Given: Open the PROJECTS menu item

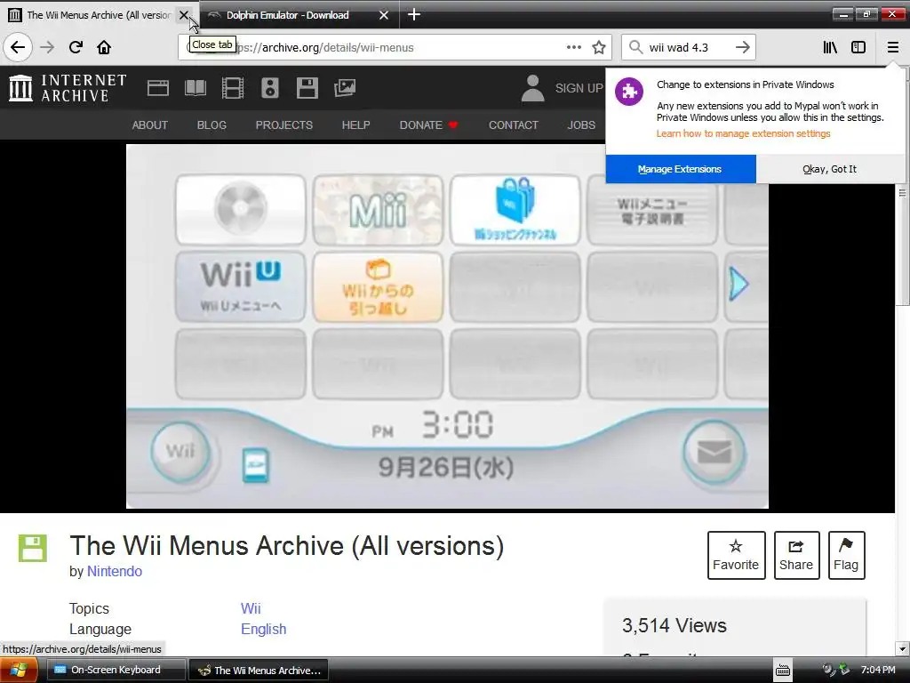Looking at the screenshot, I should [283, 125].
